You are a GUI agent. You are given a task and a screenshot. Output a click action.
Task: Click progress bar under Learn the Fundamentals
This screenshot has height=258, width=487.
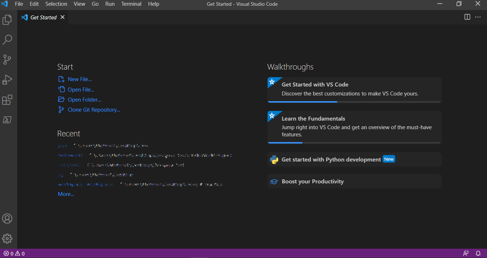[354, 143]
